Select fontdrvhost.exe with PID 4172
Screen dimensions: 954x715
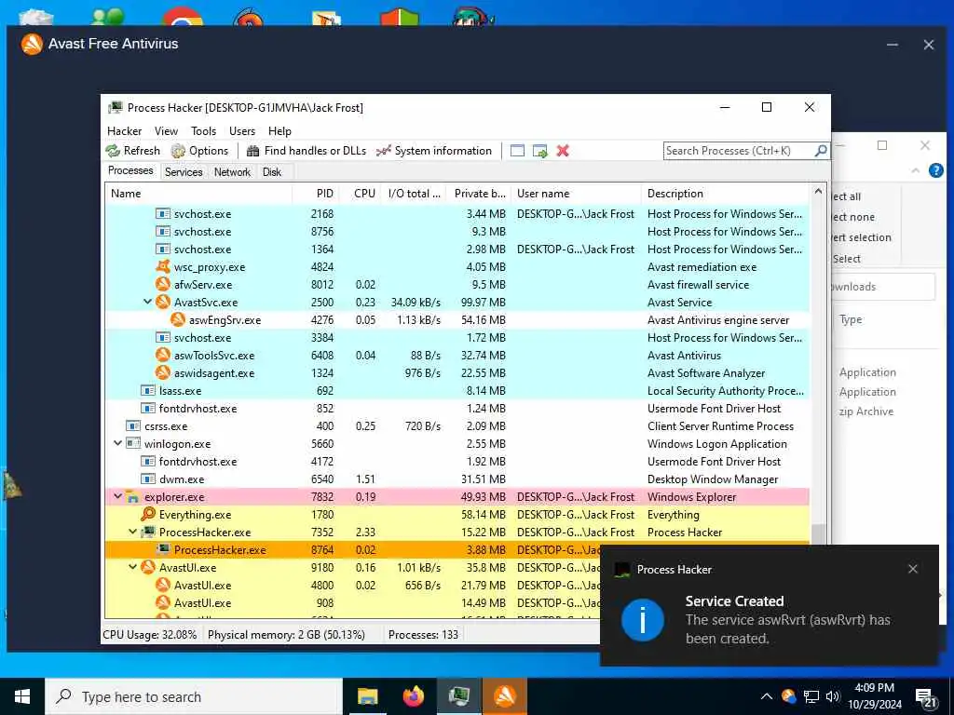457,461
